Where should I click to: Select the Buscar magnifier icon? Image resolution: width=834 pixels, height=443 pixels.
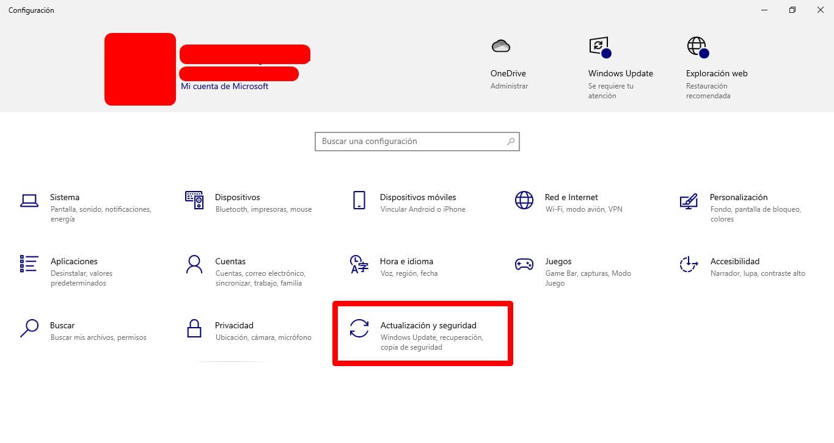coord(29,328)
